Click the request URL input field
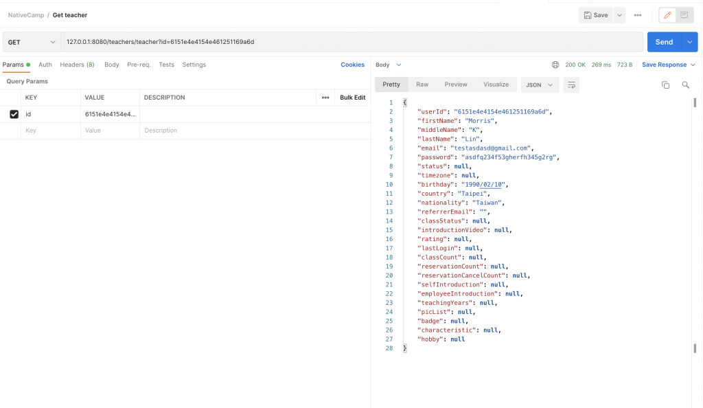 (350, 42)
